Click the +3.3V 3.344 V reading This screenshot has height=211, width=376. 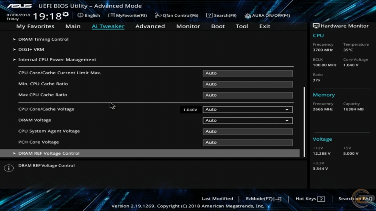[320, 169]
